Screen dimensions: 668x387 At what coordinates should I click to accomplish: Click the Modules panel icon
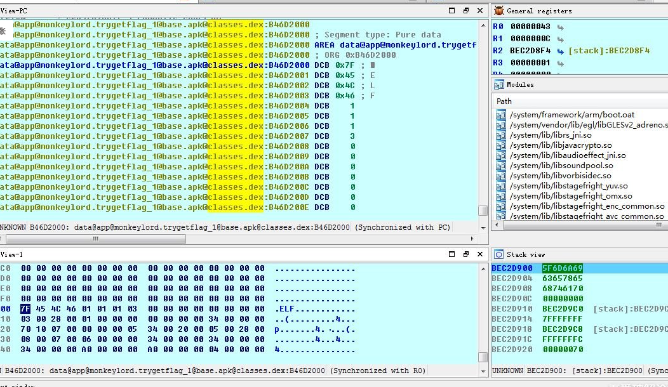click(499, 84)
